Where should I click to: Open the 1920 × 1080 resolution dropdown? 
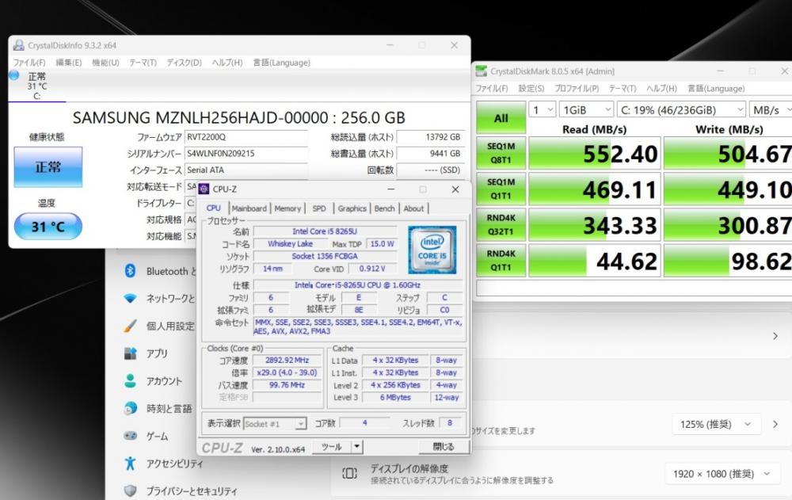click(722, 474)
